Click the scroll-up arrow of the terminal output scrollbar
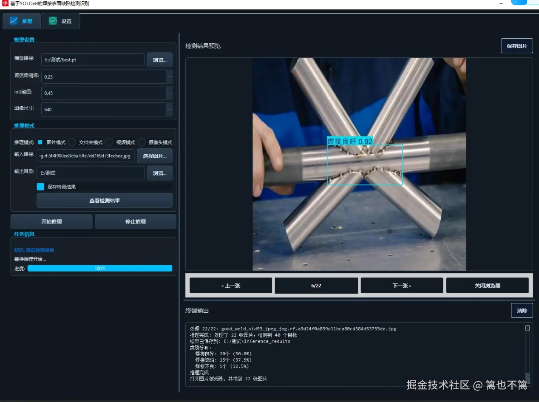This screenshot has height=402, width=539. pos(528,328)
